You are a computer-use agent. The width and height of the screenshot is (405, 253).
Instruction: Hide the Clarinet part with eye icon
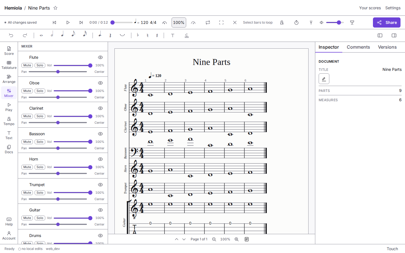tap(100, 108)
